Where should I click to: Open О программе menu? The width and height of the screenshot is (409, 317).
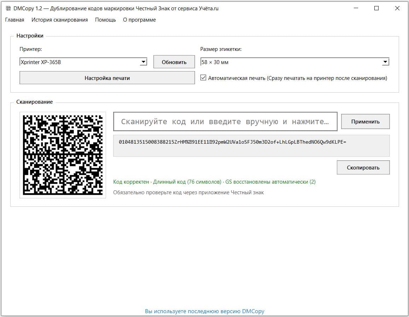[x=139, y=20]
